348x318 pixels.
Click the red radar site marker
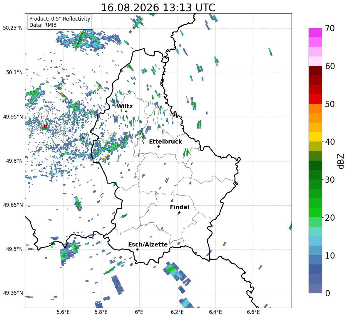coord(46,127)
